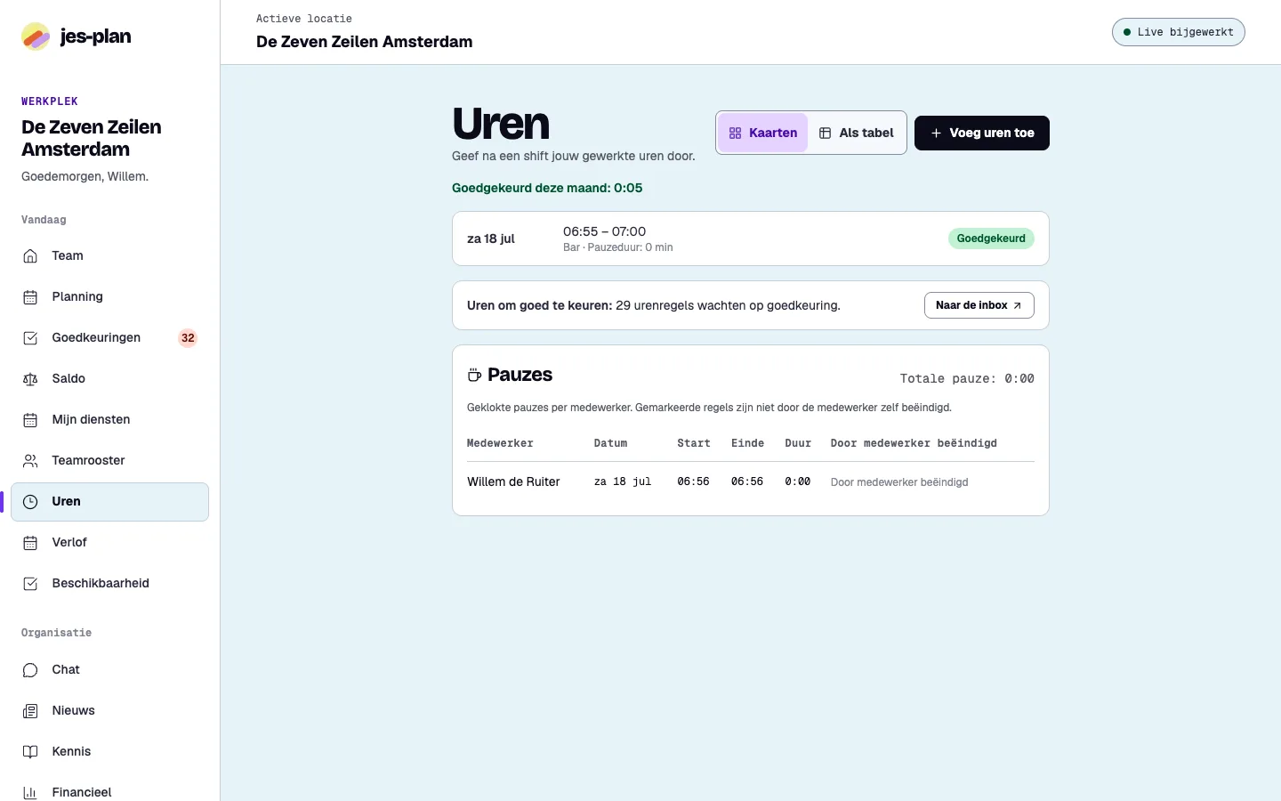Click the plus icon in Voeg uren toe
The image size is (1281, 801).
point(936,133)
